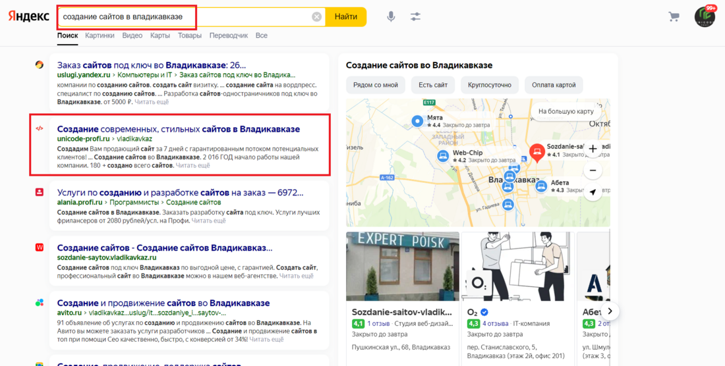This screenshot has height=366, width=725.
Task: Click Компьютеры и IT breadcrumb
Action: pos(145,75)
